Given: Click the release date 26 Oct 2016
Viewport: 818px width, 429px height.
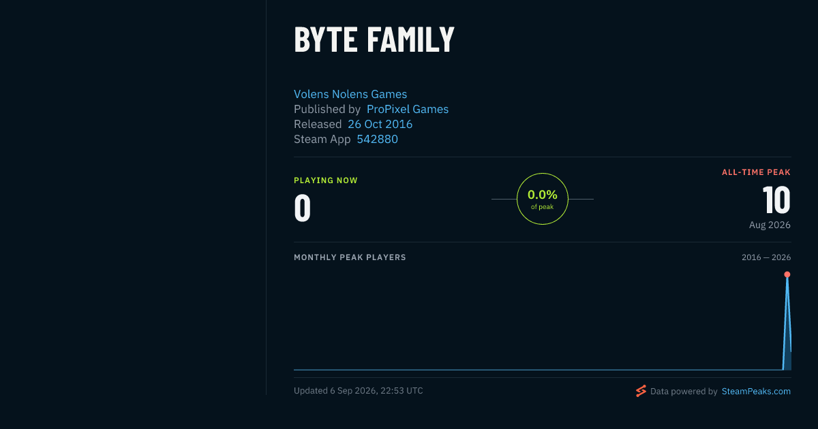Looking at the screenshot, I should pyautogui.click(x=380, y=124).
